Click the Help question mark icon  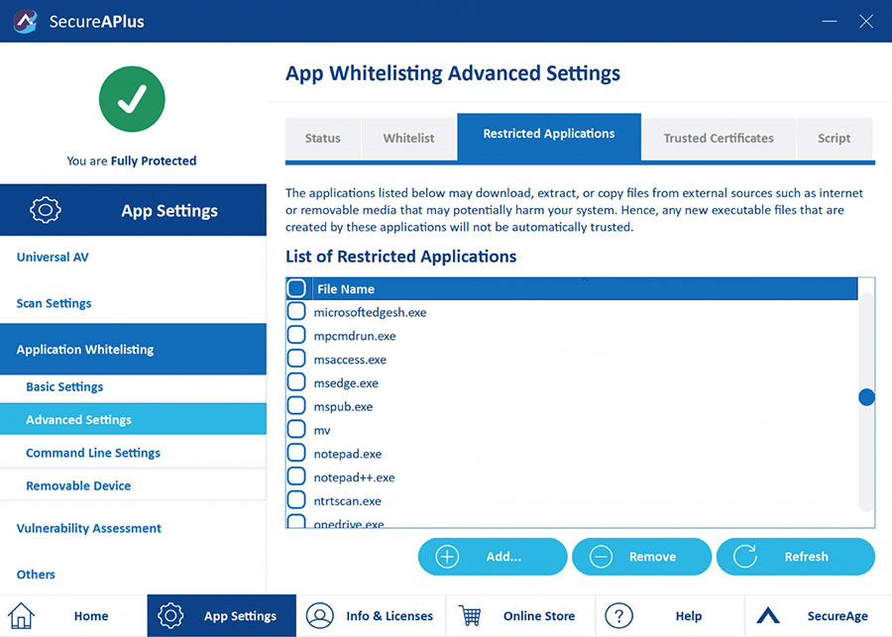pos(618,615)
